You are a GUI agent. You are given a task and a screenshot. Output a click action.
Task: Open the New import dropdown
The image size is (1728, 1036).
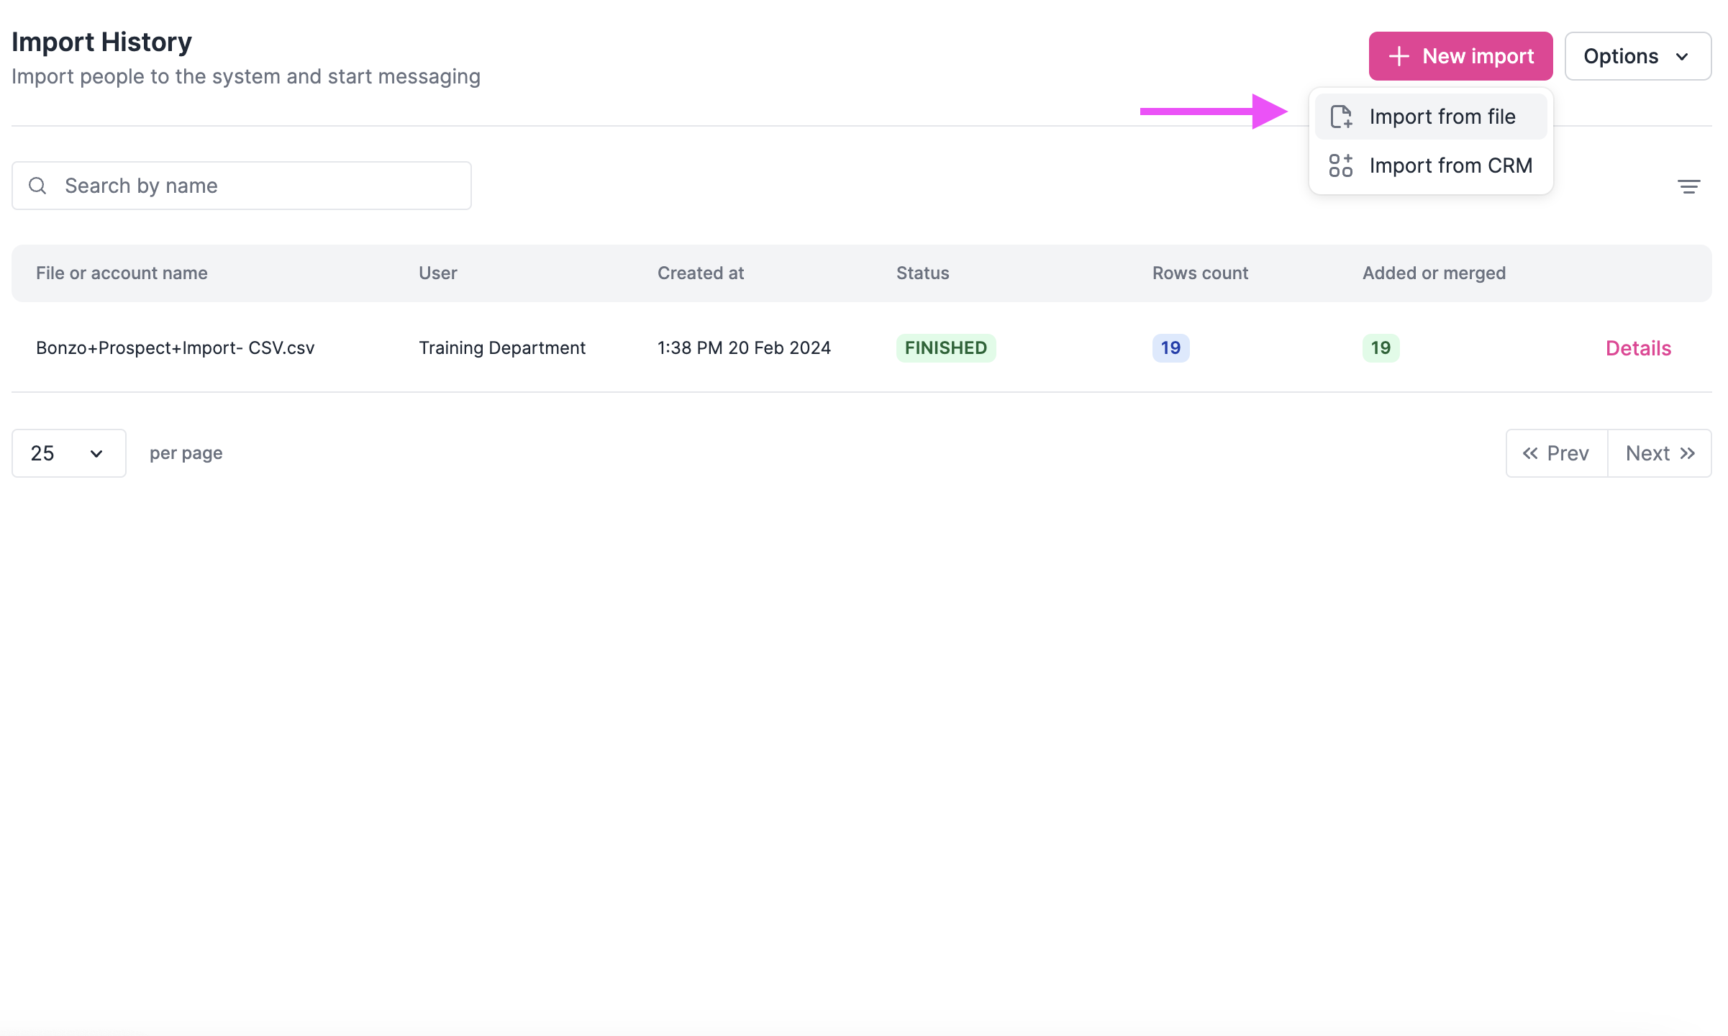1460,56
